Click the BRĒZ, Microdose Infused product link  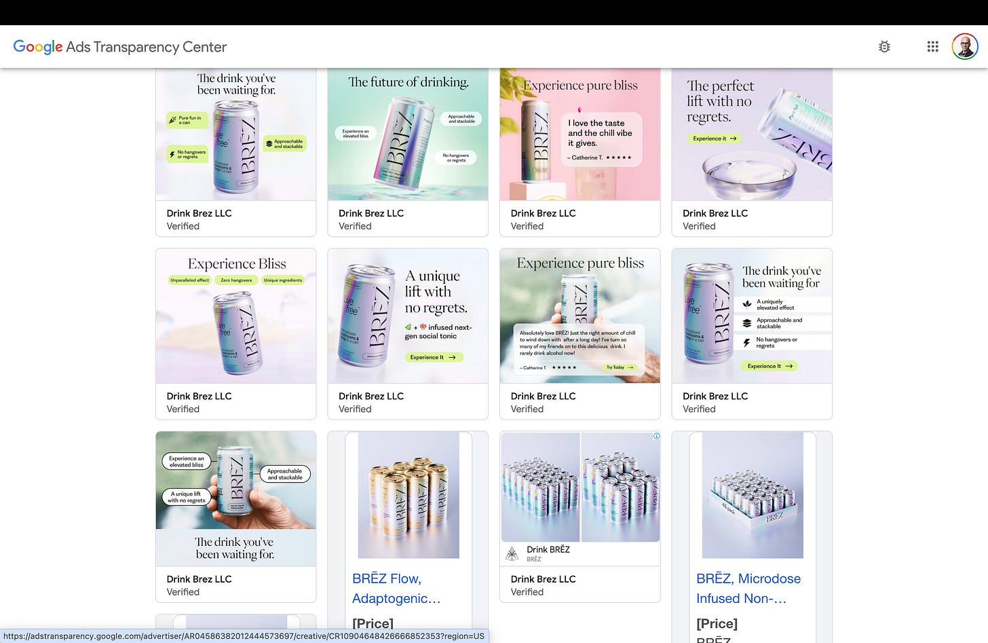tap(748, 588)
